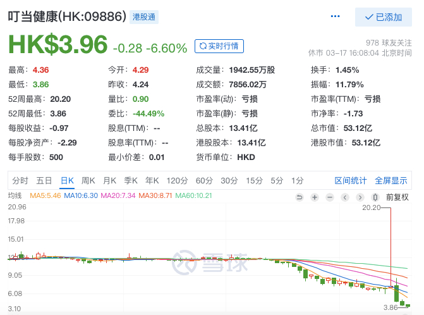Open 全屏显示 fullscreen chart view
Image resolution: width=424 pixels, height=315 pixels.
[x=391, y=180]
